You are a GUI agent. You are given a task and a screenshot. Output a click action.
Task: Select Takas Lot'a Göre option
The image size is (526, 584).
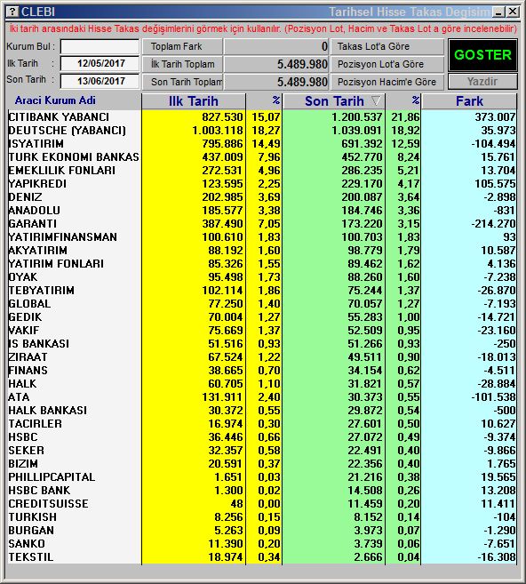387,46
